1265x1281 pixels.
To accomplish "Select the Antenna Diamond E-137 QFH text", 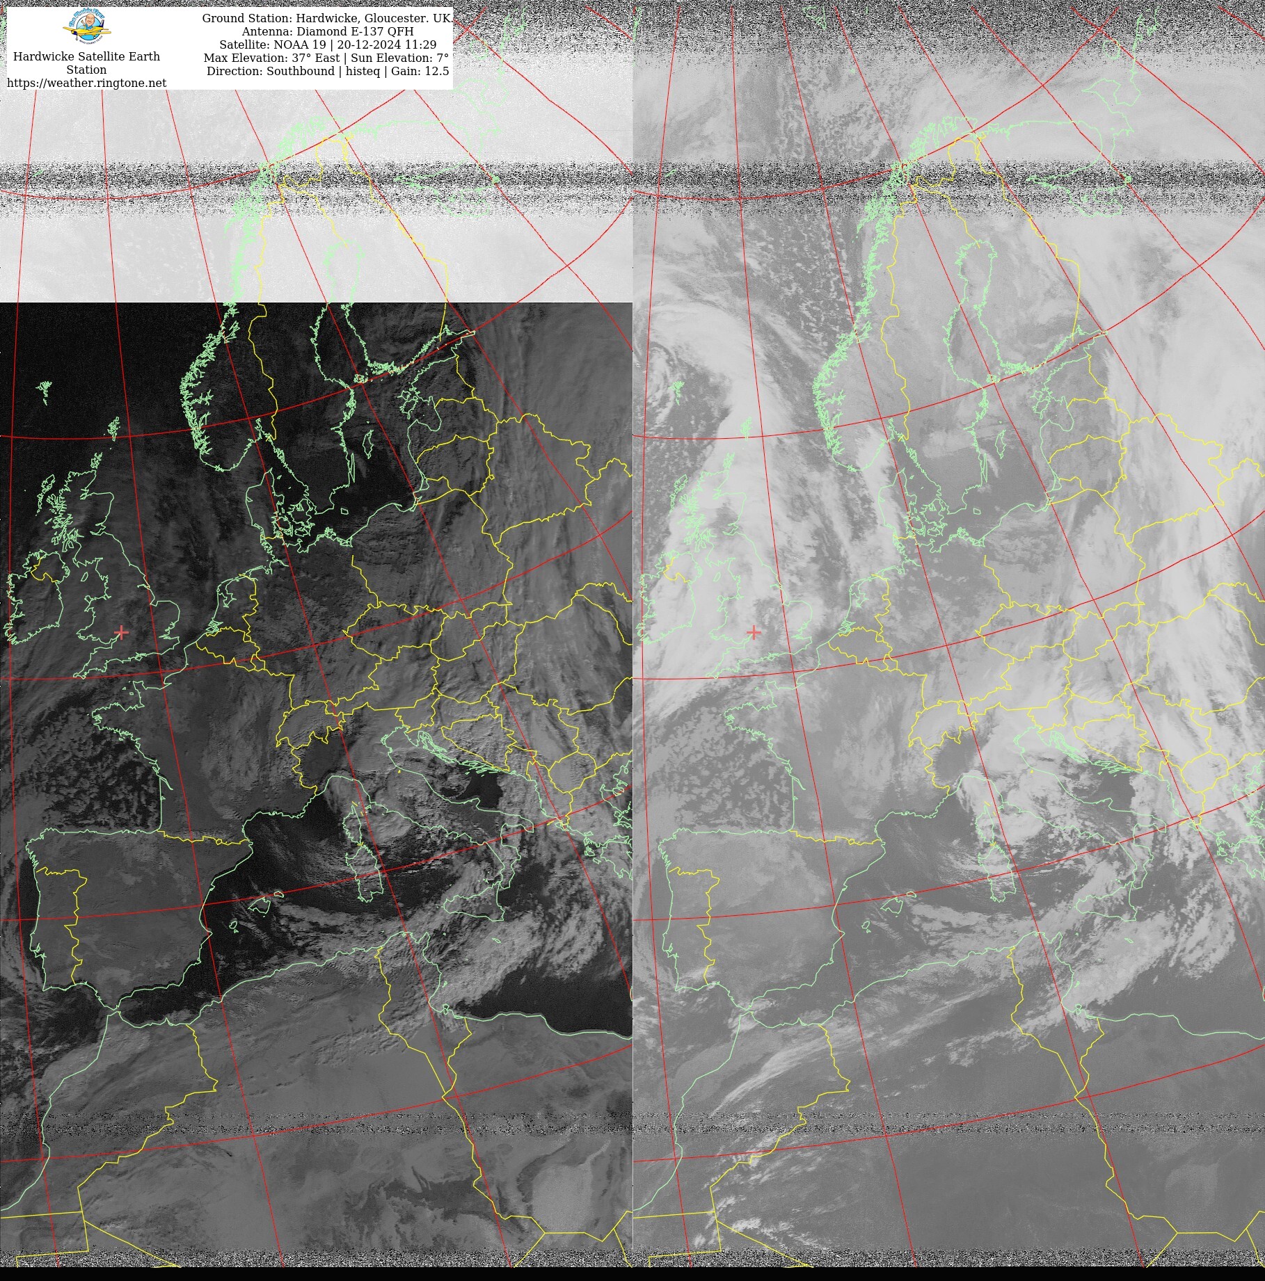I will (327, 31).
